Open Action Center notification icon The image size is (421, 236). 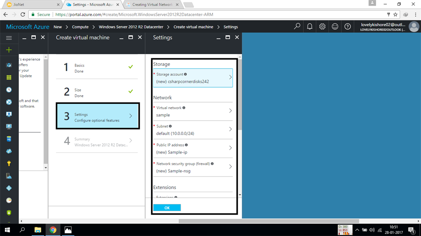click(x=411, y=230)
